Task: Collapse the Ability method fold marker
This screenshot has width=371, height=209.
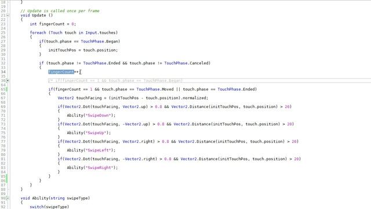Action: coord(8,198)
